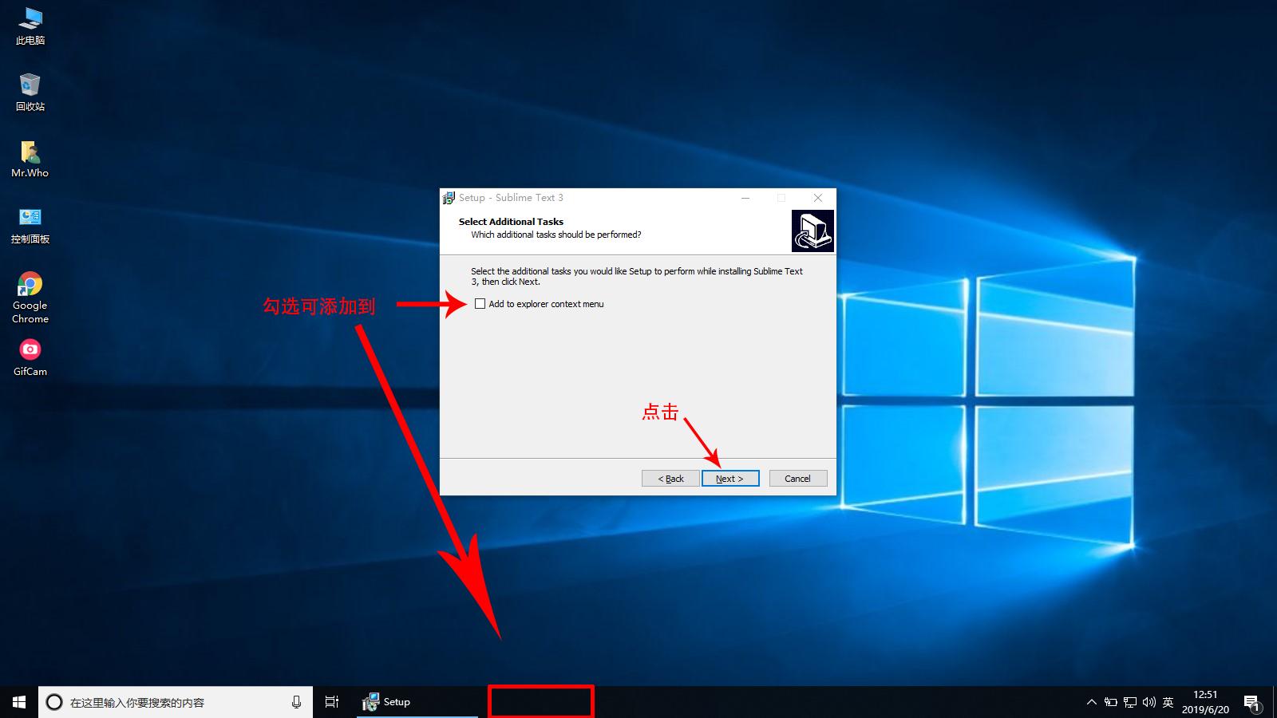The width and height of the screenshot is (1277, 718).
Task: Click the 英 input language indicator
Action: (1168, 702)
